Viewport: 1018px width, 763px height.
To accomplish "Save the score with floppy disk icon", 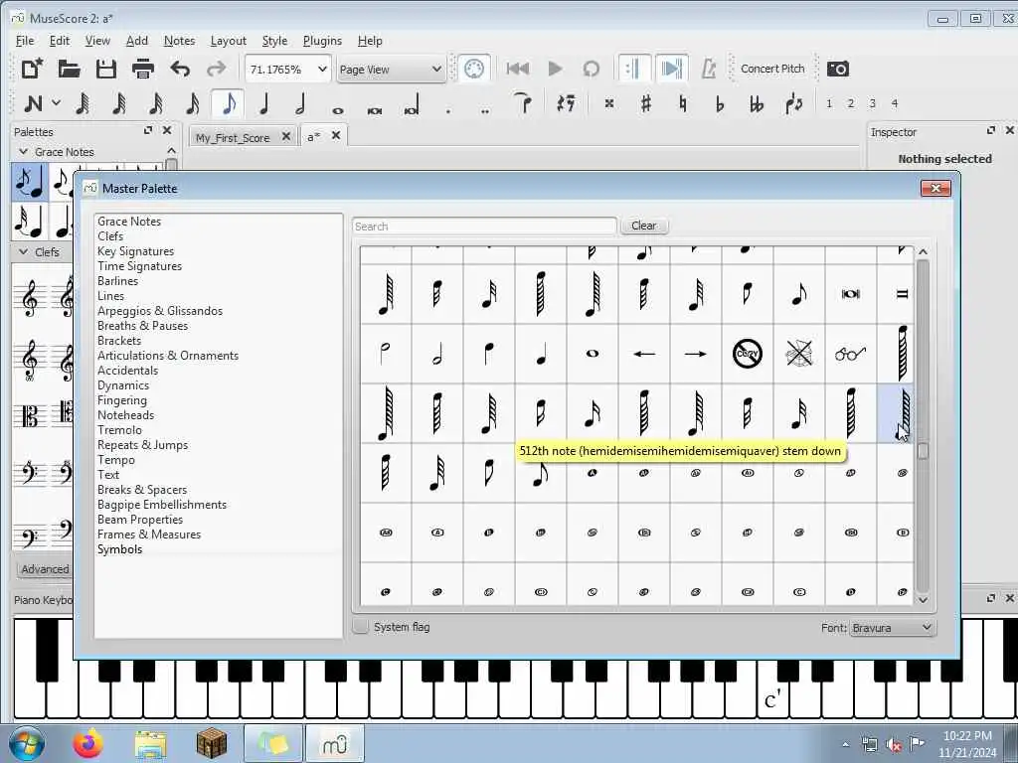I will click(105, 69).
